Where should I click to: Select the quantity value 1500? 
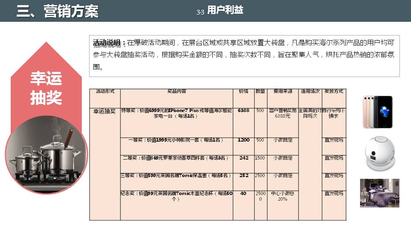(x=260, y=158)
